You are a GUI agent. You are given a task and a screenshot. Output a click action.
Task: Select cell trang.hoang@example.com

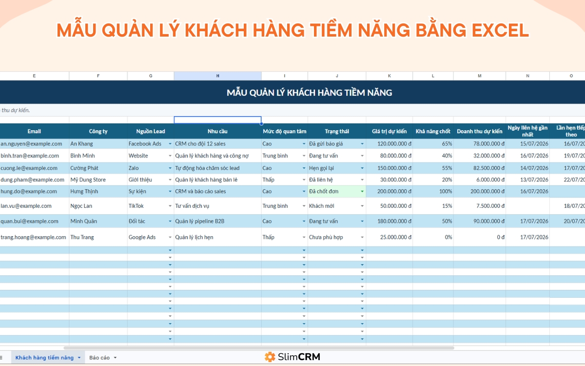click(x=34, y=237)
